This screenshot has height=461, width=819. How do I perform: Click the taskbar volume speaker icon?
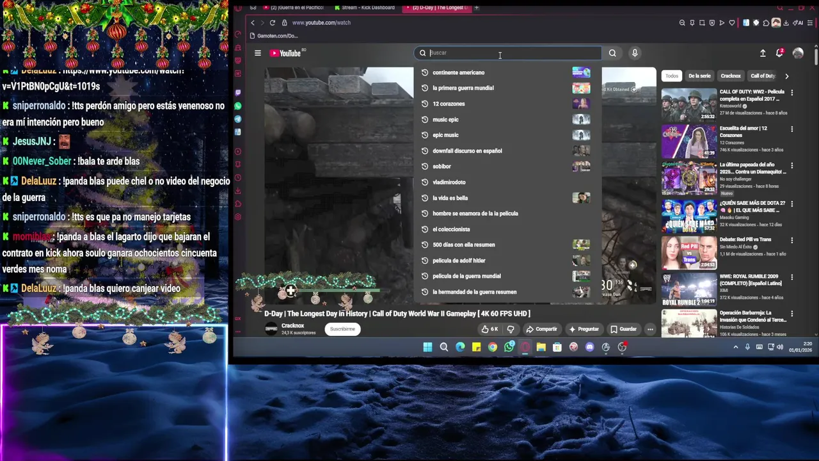pyautogui.click(x=780, y=347)
